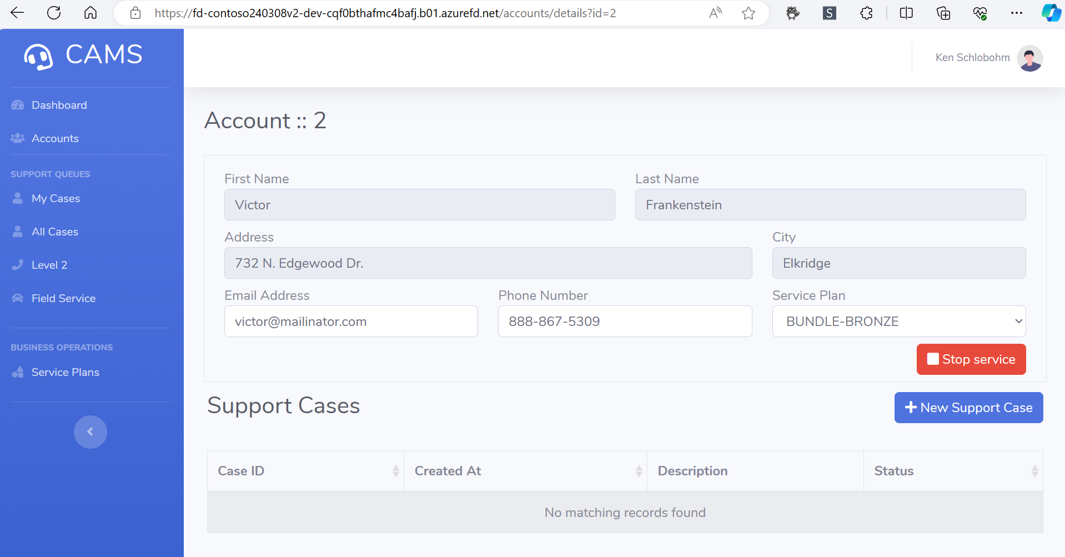1065x557 pixels.
Task: Click the Description column header
Action: click(755, 471)
